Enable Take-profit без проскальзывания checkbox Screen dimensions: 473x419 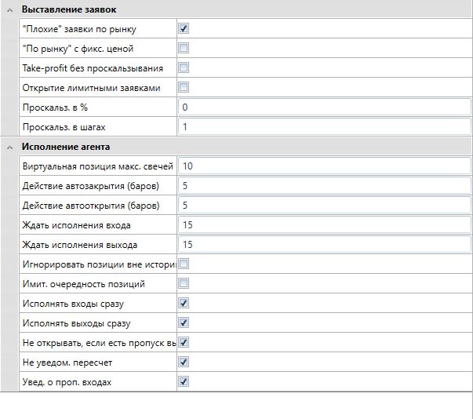[184, 68]
